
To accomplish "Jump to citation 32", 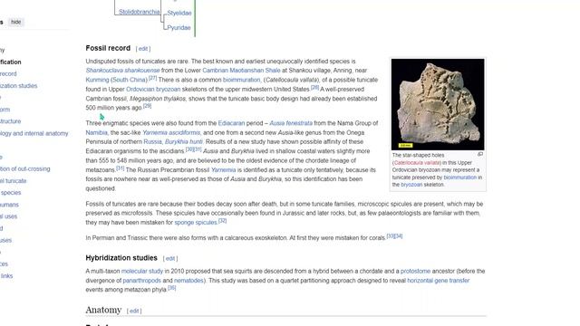I will [222, 221].
